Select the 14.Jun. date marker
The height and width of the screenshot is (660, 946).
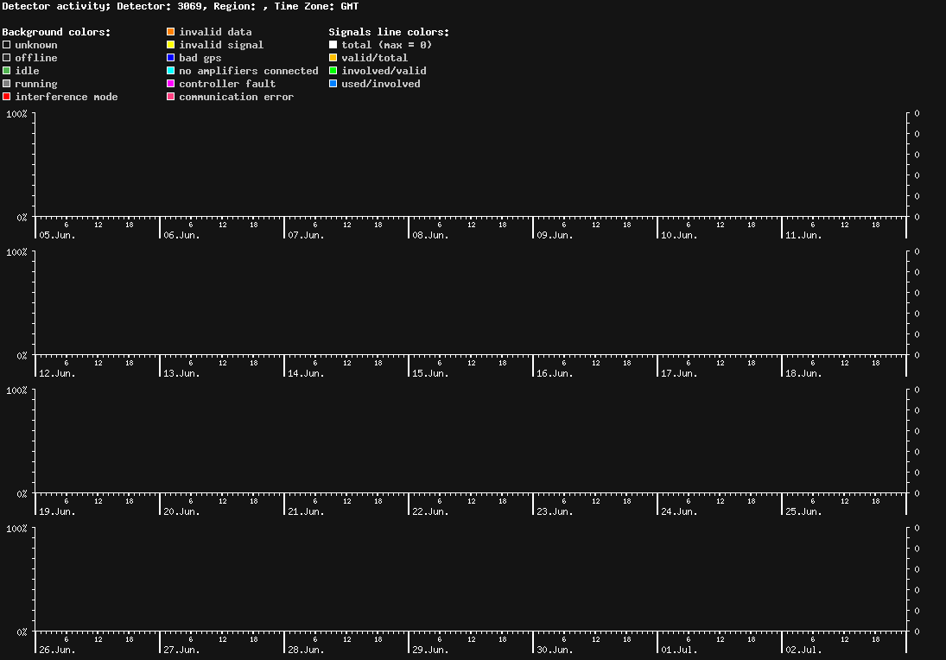(306, 373)
